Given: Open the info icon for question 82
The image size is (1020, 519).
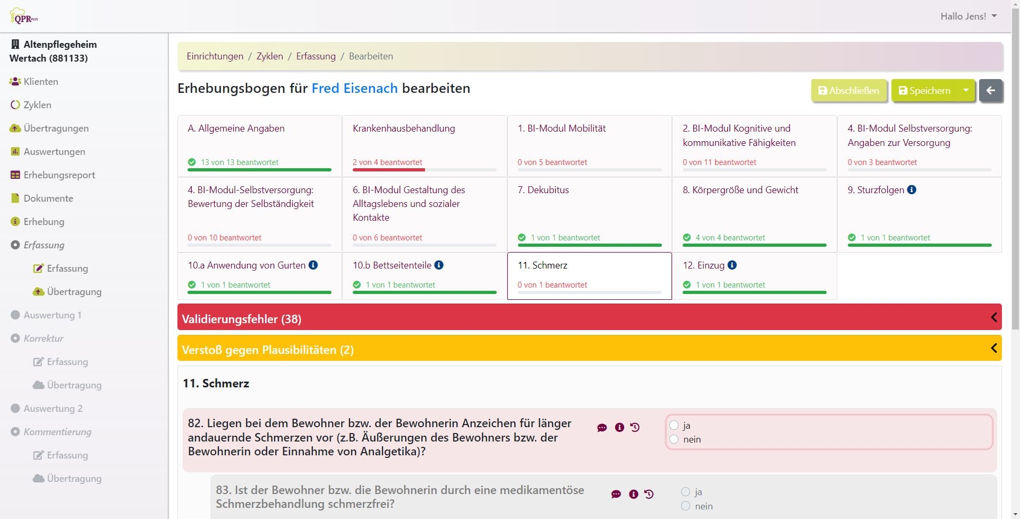Looking at the screenshot, I should tap(619, 428).
